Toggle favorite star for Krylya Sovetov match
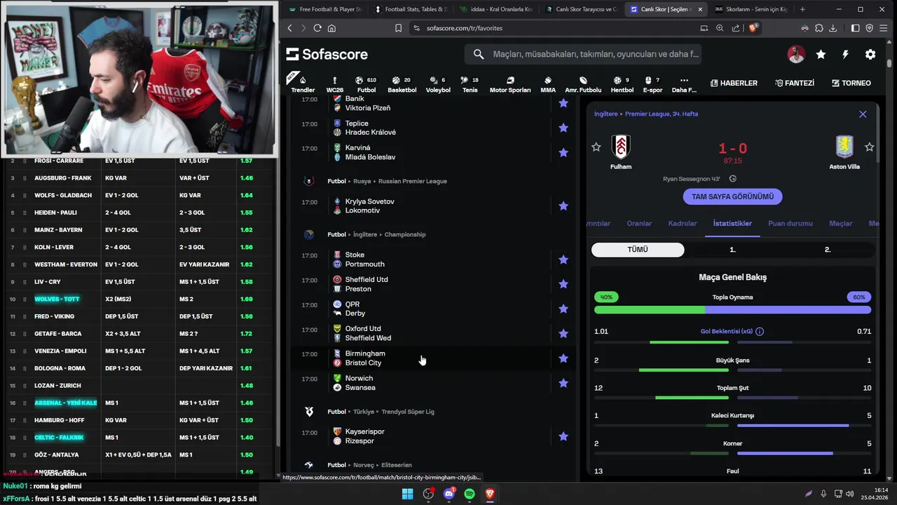The image size is (897, 505). coord(563,206)
